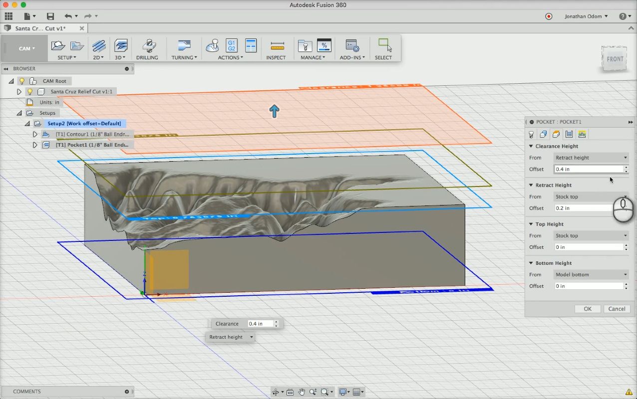Open Display Settings from the navigation bar
The height and width of the screenshot is (399, 637).
342,392
